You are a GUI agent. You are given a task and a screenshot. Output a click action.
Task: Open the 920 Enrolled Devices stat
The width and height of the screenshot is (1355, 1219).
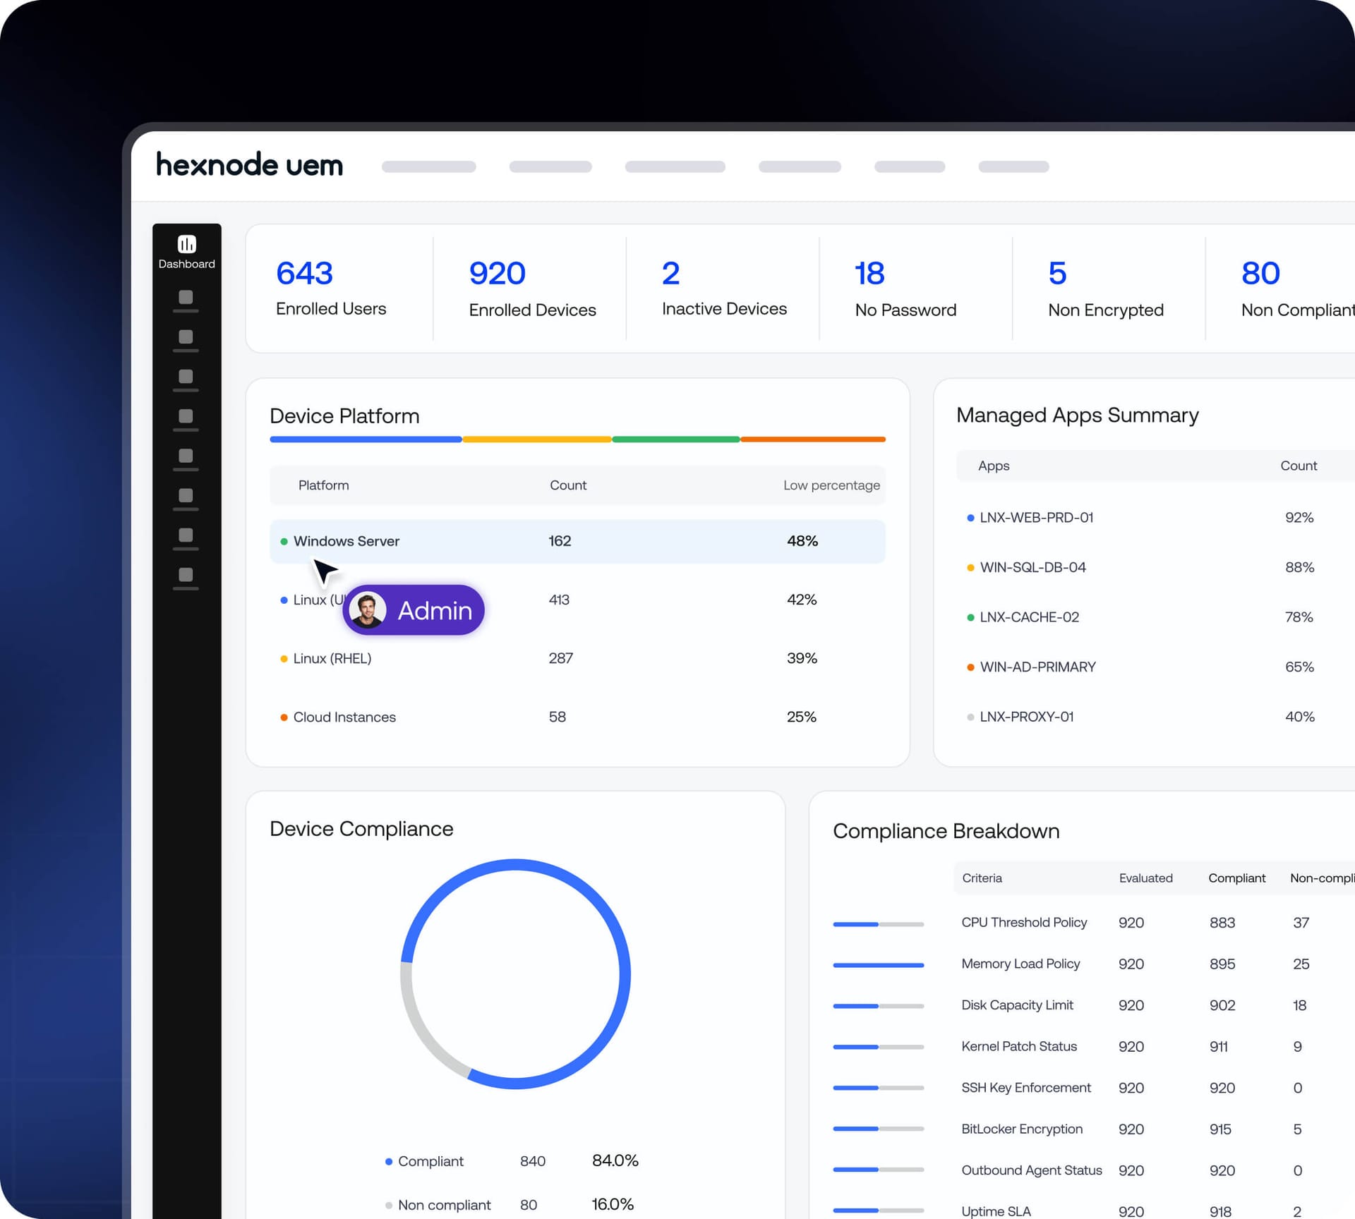coord(532,288)
